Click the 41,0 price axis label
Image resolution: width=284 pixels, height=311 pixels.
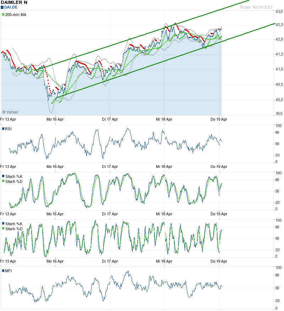point(279,69)
